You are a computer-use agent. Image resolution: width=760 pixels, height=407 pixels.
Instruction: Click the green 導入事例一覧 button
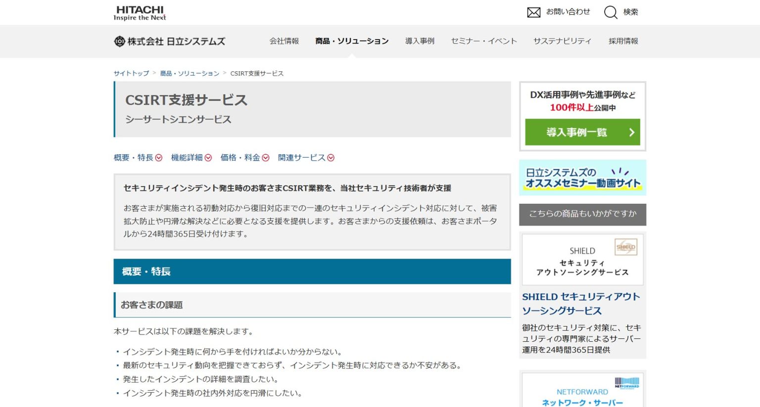582,132
